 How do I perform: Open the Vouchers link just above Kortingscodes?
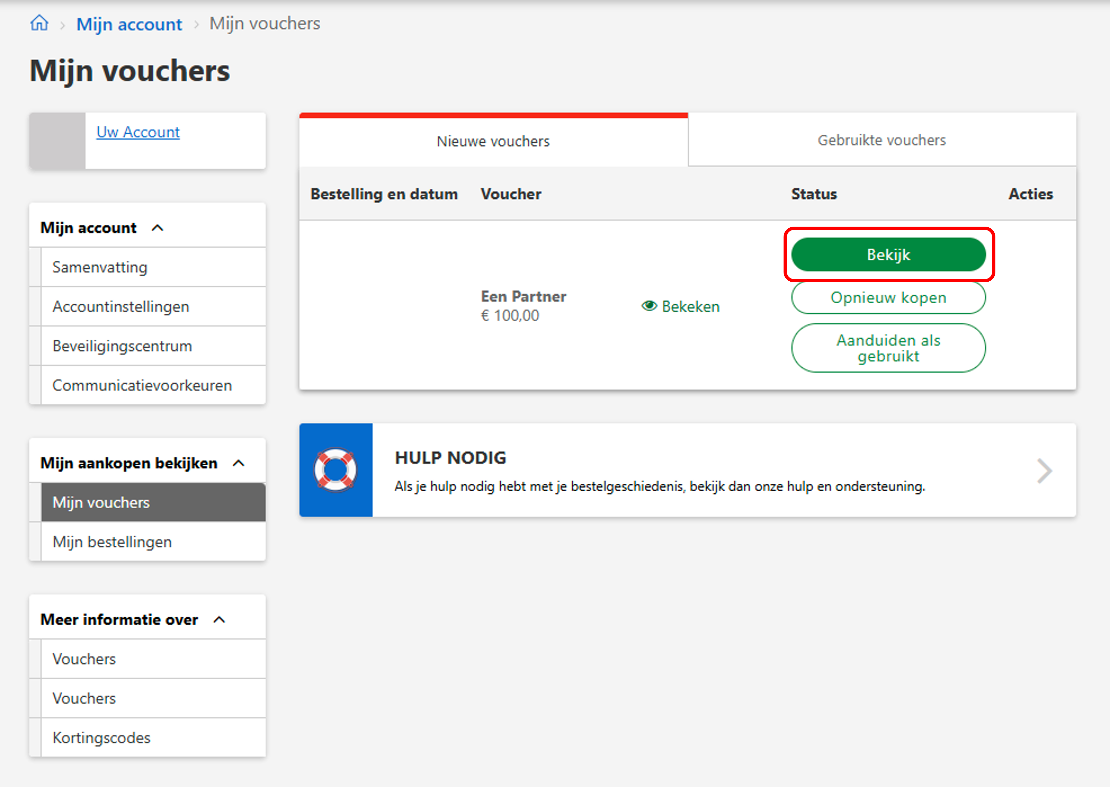153,698
